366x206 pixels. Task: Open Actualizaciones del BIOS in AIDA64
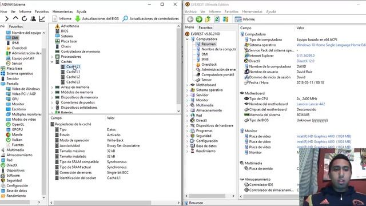pyautogui.click(x=97, y=19)
